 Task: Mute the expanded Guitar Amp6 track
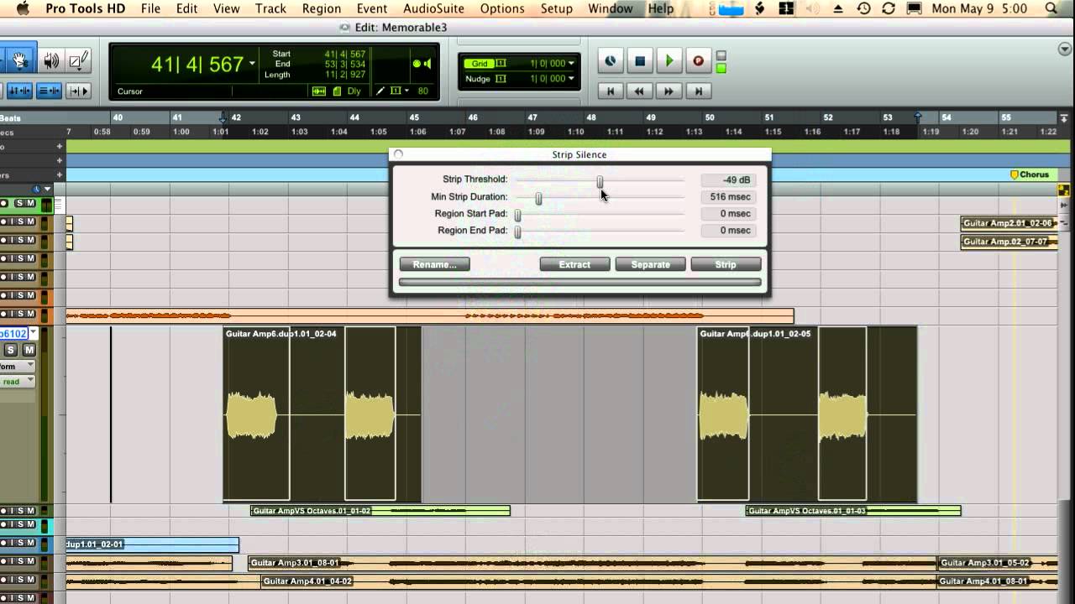(29, 350)
